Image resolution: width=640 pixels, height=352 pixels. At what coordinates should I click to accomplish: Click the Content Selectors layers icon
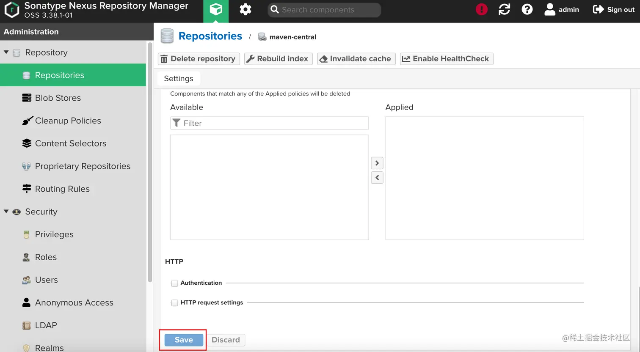pyautogui.click(x=27, y=143)
